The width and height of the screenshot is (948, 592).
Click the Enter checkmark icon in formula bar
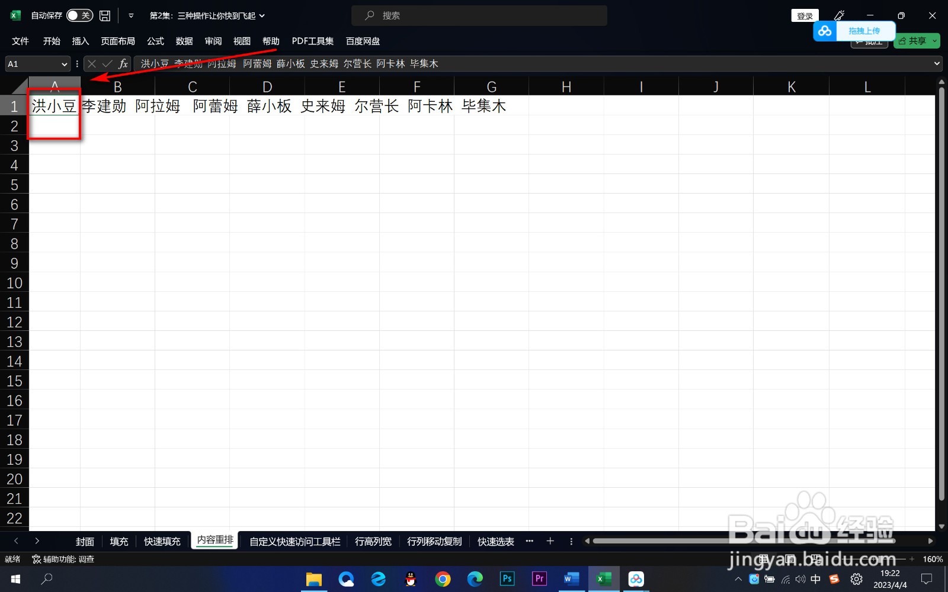tap(107, 63)
